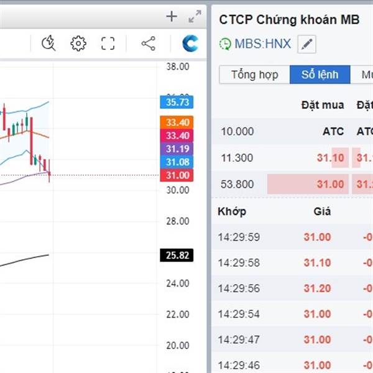Click the 24.00 axis label on price scale
373x373 pixels.
[x=178, y=283]
